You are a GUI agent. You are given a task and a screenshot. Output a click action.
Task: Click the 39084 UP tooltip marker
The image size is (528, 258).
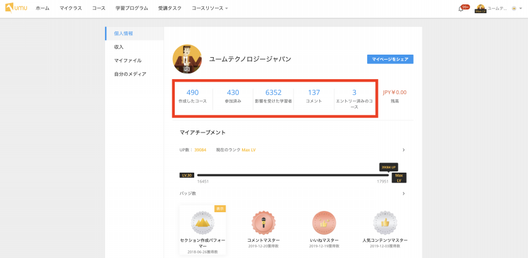coord(389,167)
